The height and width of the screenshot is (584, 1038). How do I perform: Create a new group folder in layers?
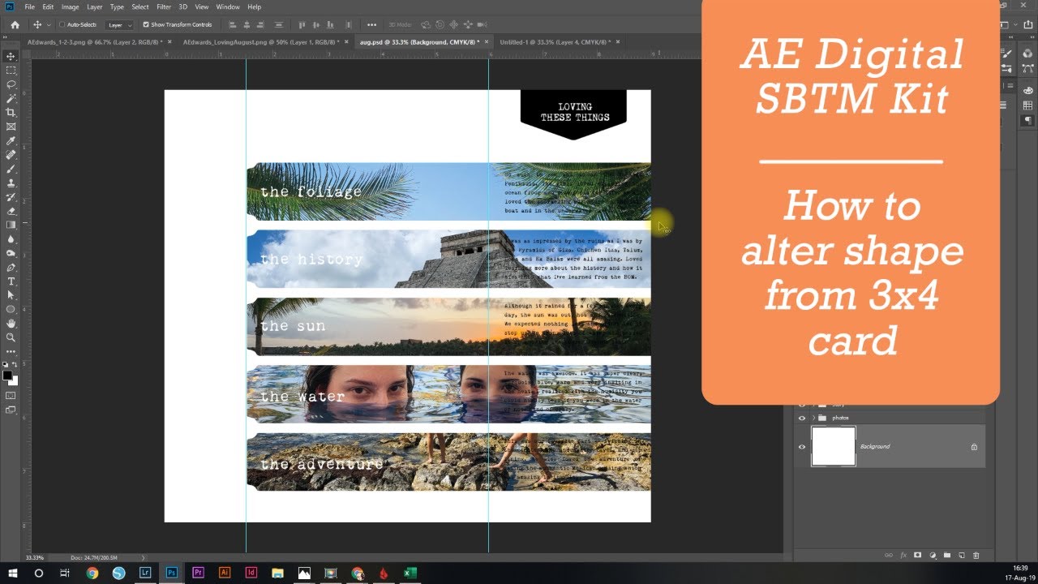(x=946, y=556)
